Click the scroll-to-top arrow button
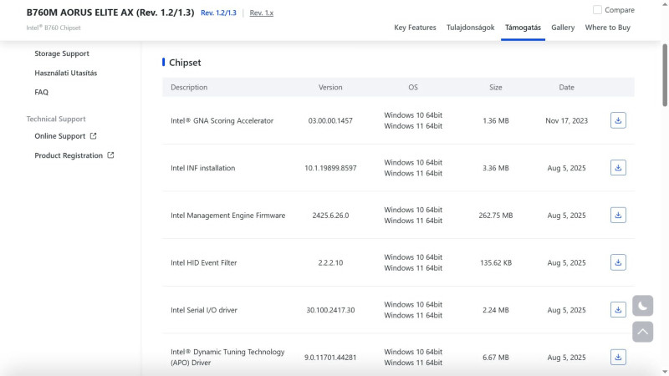 coord(642,331)
